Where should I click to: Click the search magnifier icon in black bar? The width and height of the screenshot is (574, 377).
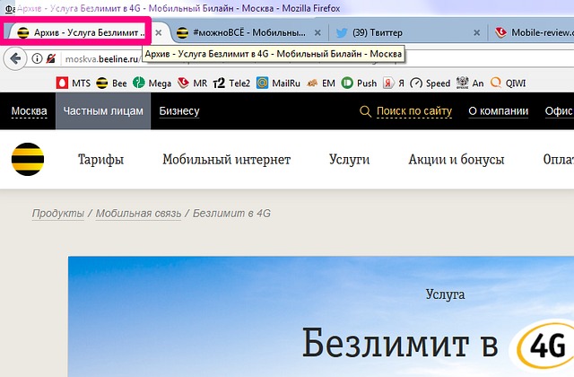[x=365, y=111]
